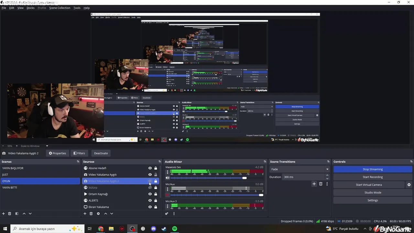The height and width of the screenshot is (233, 414).
Task: Open Discord from the taskbar
Action: [x=154, y=229]
